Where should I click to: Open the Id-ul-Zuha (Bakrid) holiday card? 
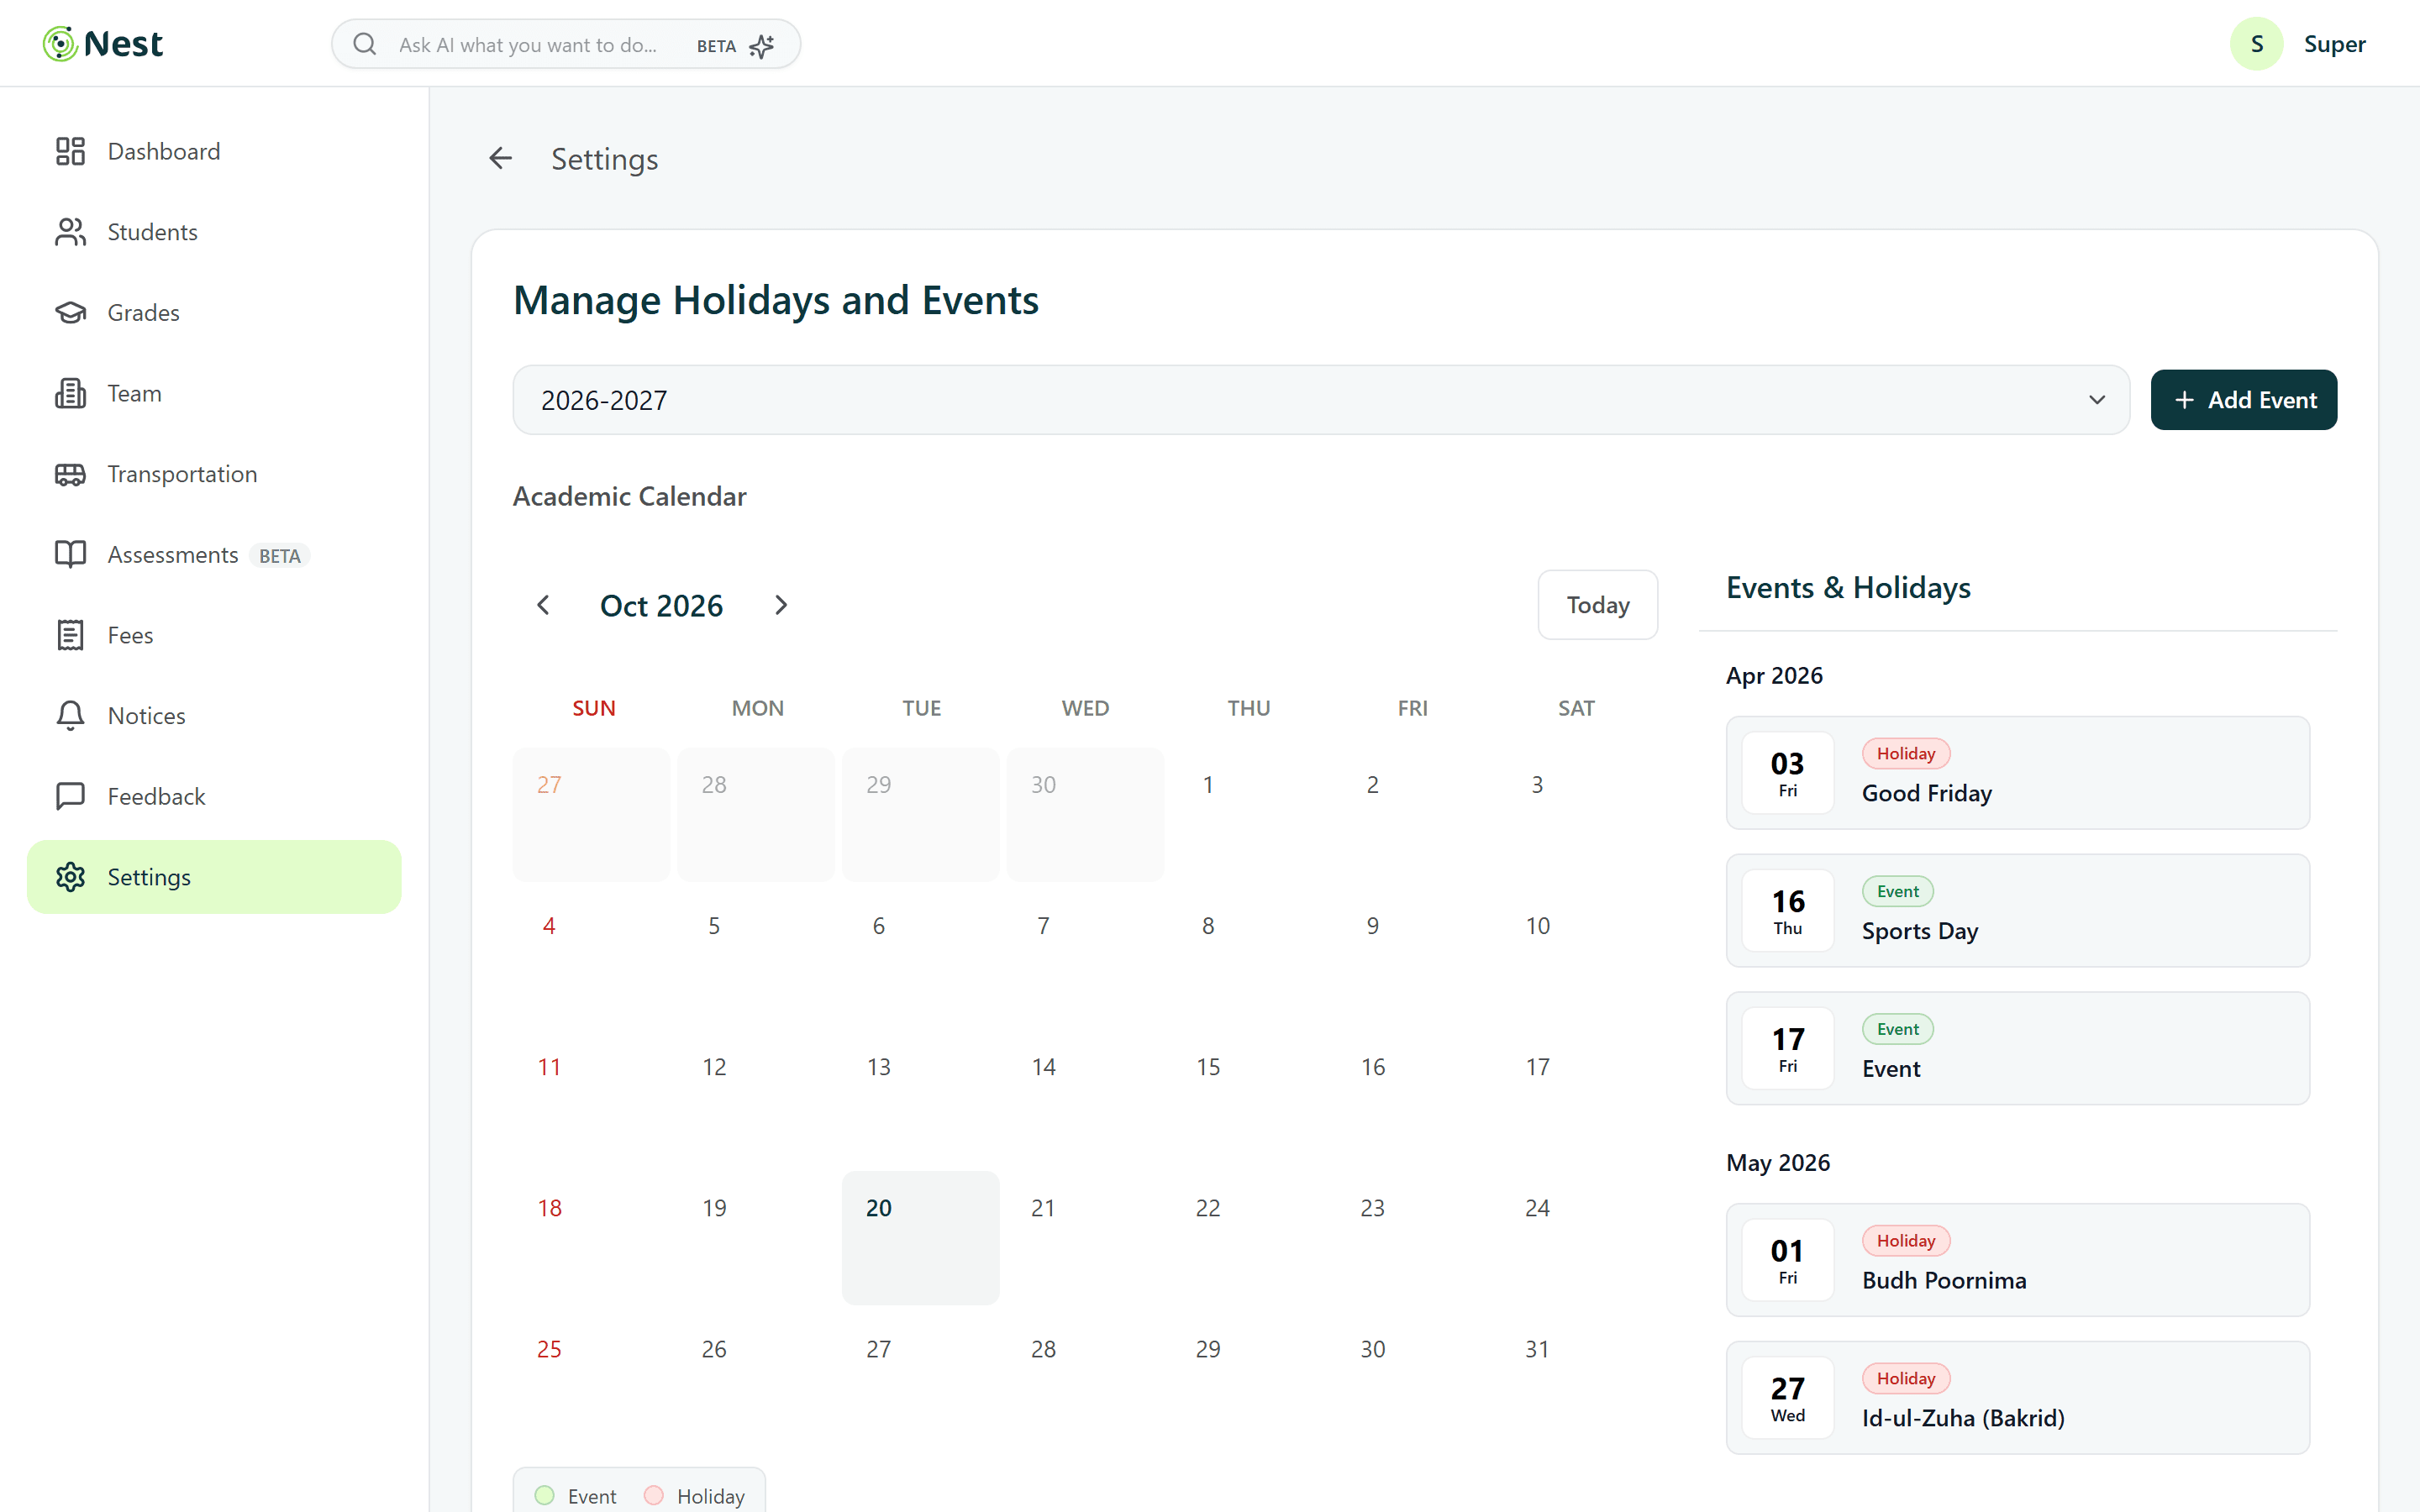tap(2017, 1398)
